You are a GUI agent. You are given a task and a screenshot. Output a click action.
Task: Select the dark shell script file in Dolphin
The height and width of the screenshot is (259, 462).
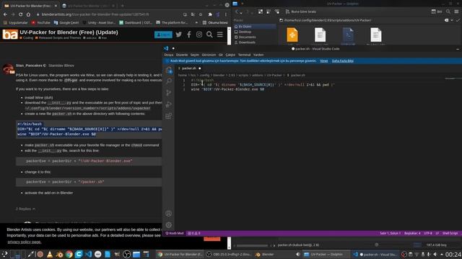[348, 35]
